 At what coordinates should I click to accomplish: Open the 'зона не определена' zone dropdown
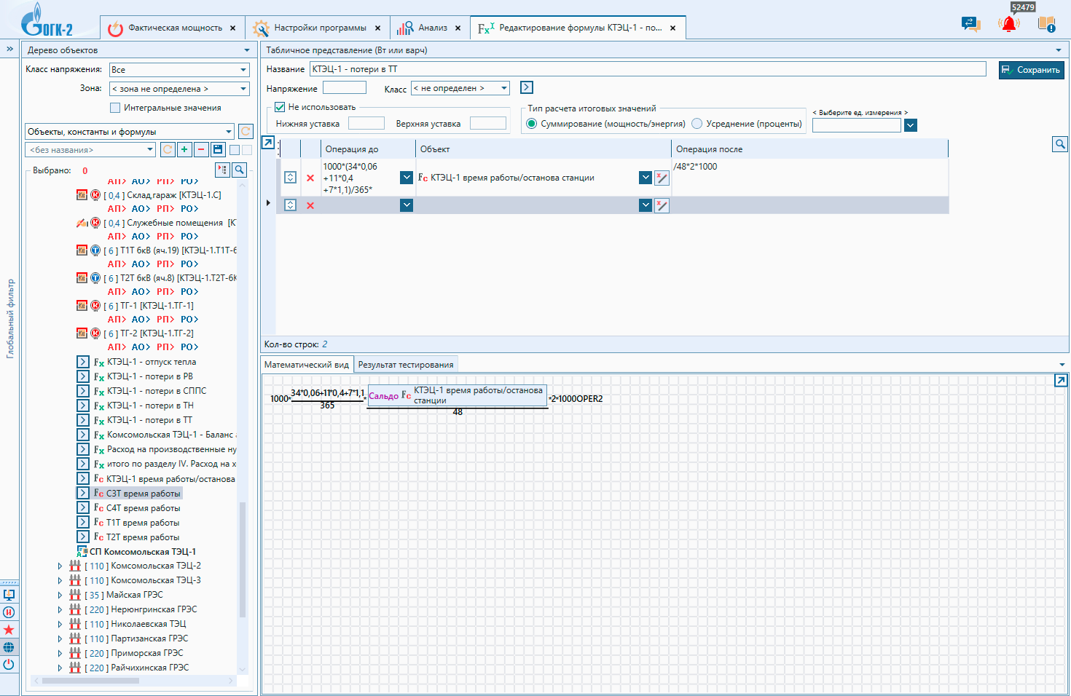click(x=180, y=89)
